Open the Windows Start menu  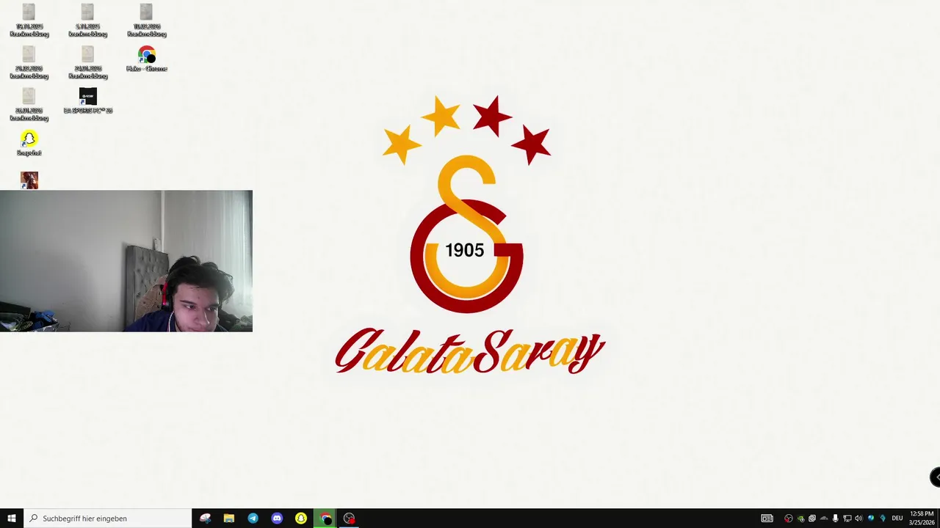[12, 518]
